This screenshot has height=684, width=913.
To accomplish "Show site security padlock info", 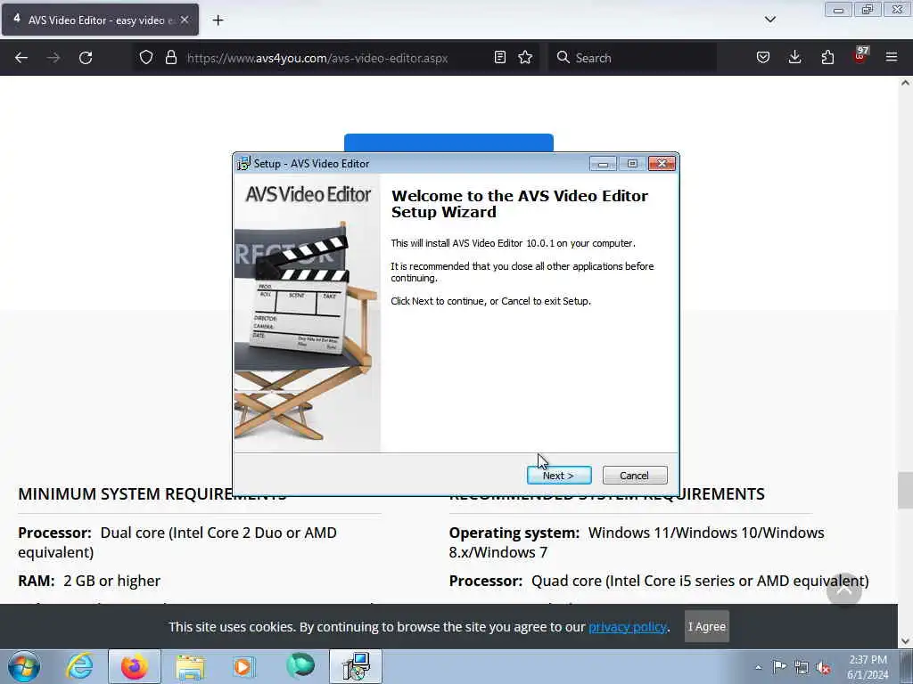I will click(x=170, y=57).
